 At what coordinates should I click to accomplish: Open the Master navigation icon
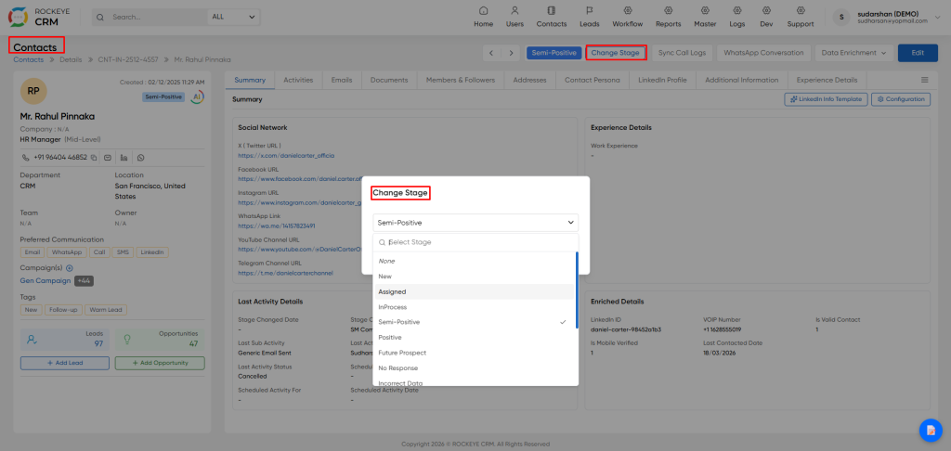pos(705,11)
